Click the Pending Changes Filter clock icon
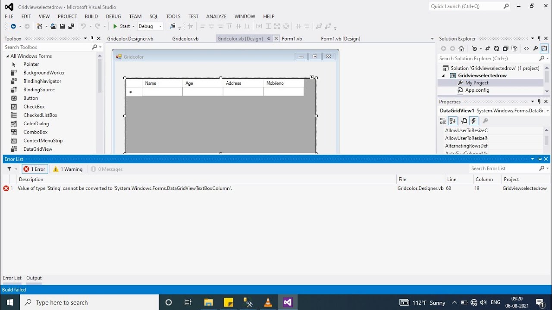The width and height of the screenshot is (552, 310). click(x=474, y=49)
